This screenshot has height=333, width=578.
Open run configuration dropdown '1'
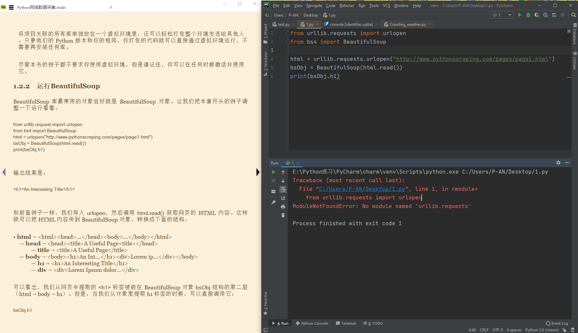pyautogui.click(x=502, y=15)
